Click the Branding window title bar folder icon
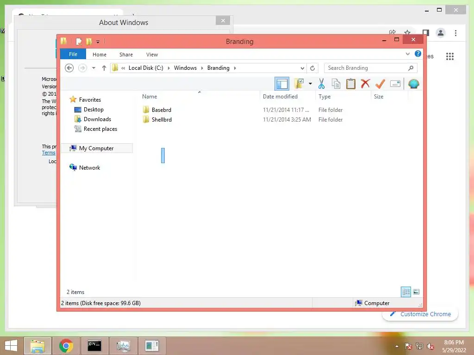The image size is (474, 355). pyautogui.click(x=63, y=41)
